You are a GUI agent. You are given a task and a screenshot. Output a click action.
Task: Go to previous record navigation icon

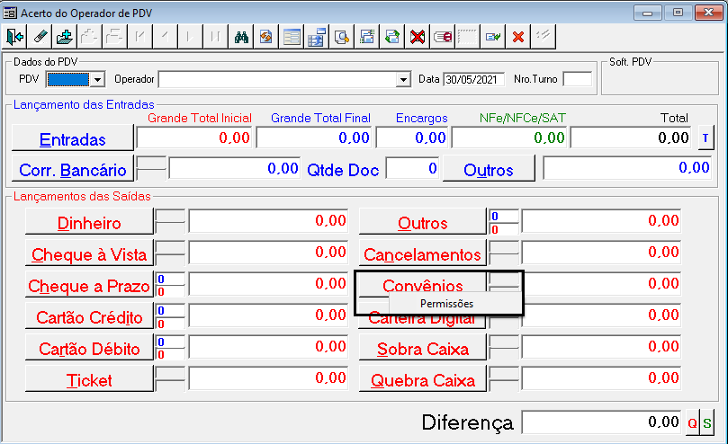coord(165,37)
